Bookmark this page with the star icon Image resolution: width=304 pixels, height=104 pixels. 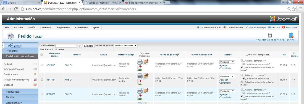(x=294, y=9)
